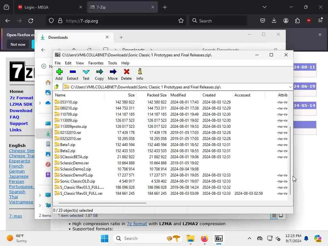This screenshot has height=246, width=328.
Task: Dismiss prompt with Not now button
Action: click(x=18, y=44)
